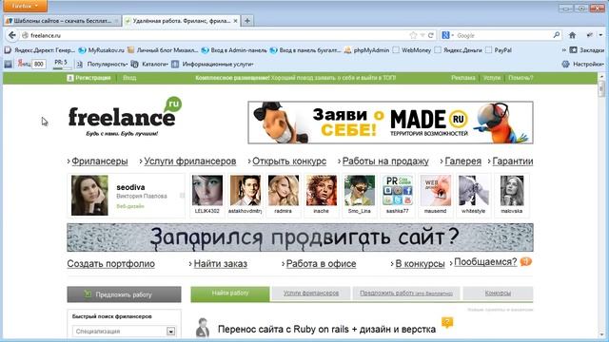
Task: Click Работа в офисе link
Action: (322, 264)
